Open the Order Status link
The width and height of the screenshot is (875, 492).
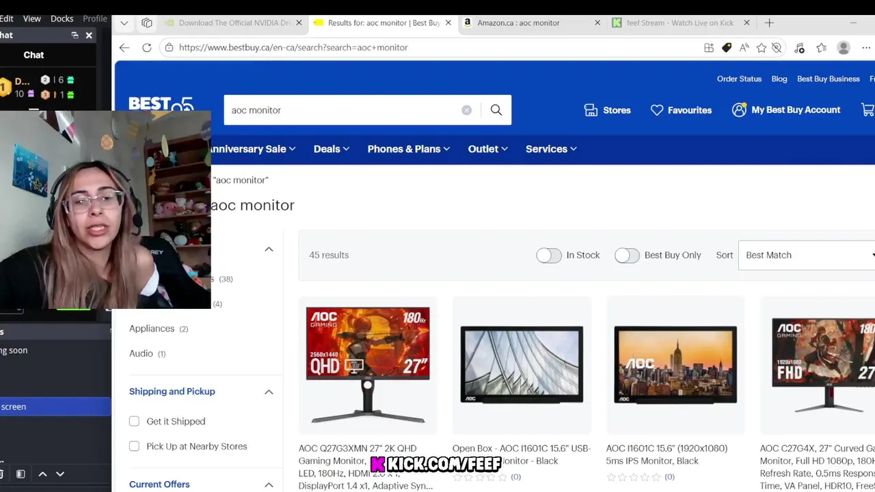pos(739,79)
